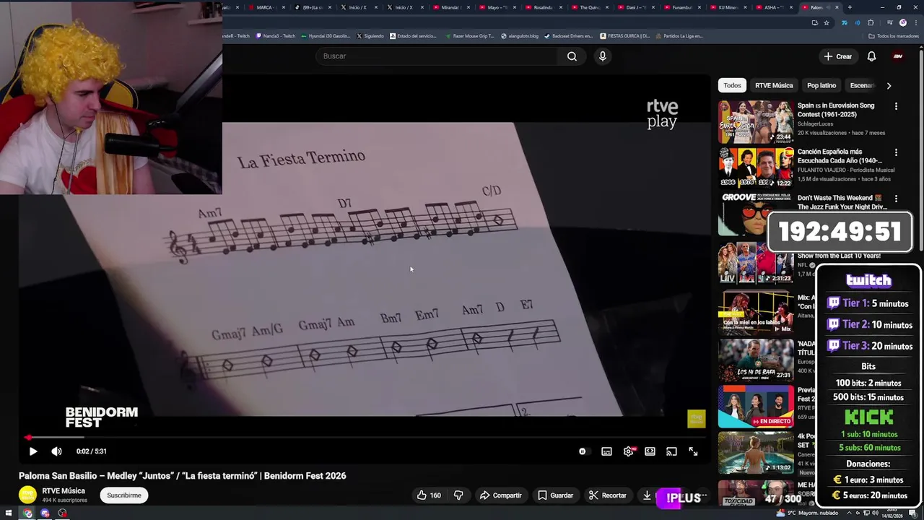Image resolution: width=924 pixels, height=520 pixels.
Task: Open Razer Mouse Grip bookmark
Action: tap(469, 36)
